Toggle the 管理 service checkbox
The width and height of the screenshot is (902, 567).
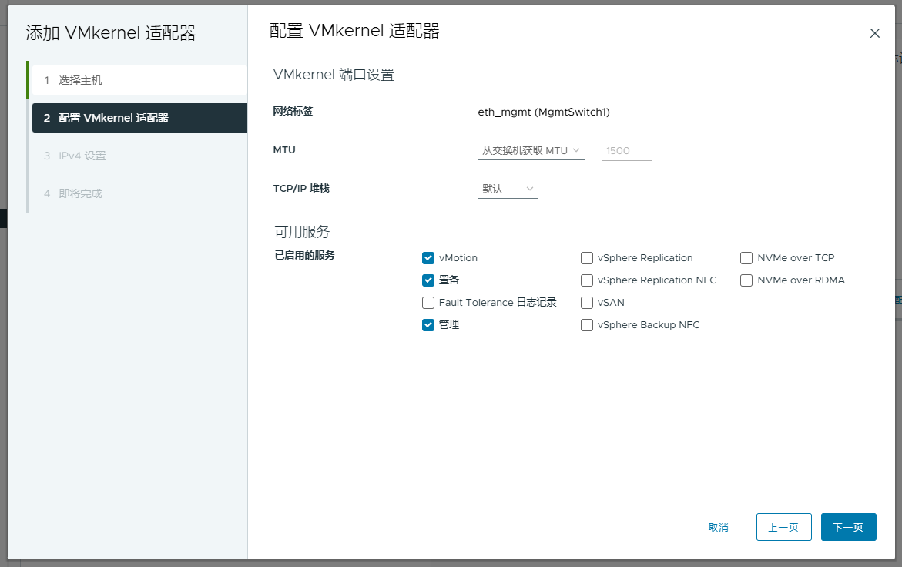pos(428,325)
